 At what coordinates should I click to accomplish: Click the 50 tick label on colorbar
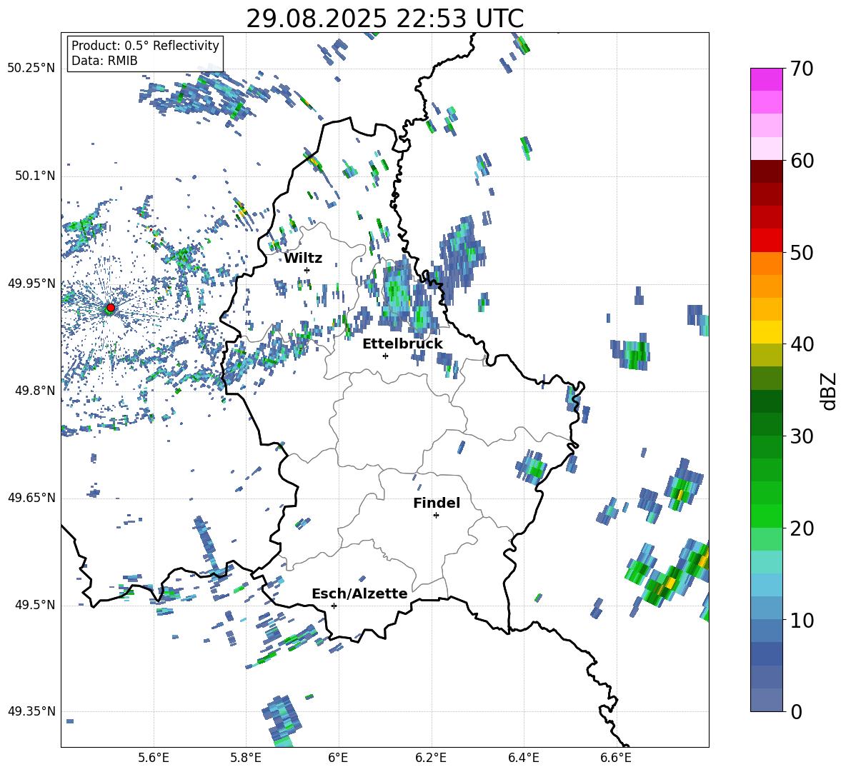click(802, 252)
